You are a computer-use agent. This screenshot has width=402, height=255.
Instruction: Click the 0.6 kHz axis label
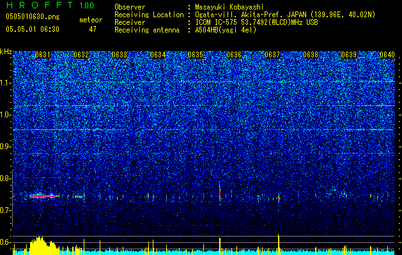coord(6,242)
